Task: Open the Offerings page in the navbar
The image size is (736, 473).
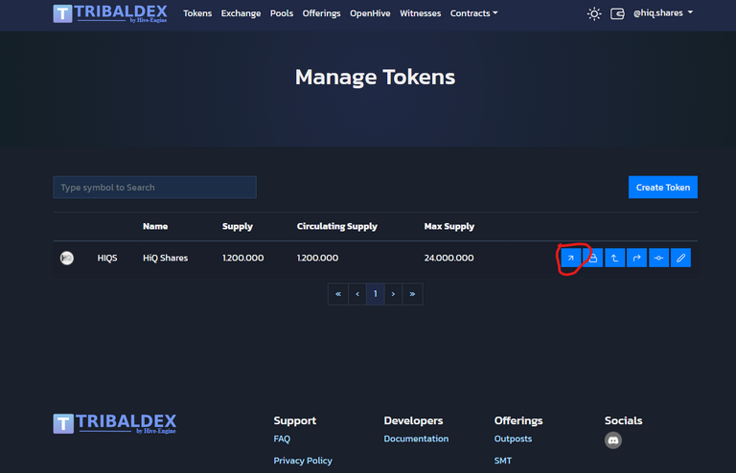Action: tap(322, 13)
